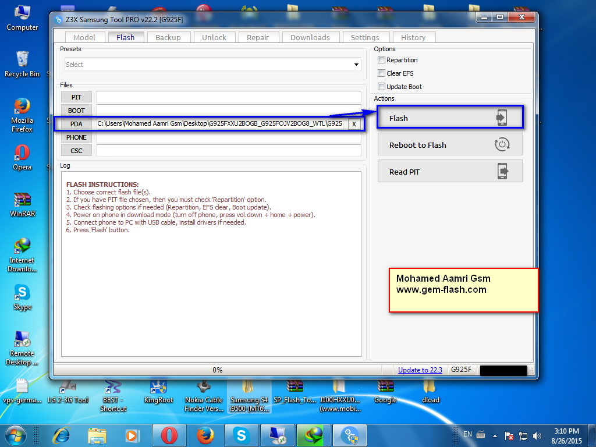Launch Opera desktop shortcut
596x447 pixels.
22,158
